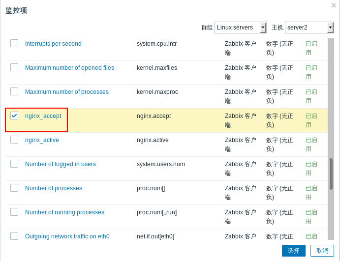Click 已启用 status in nginx_active row

click(x=311, y=144)
